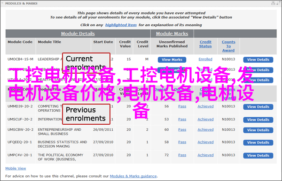Viewport: 282px width, 181px height.
Task: Open the 'highlighted item' explanation link
Action: tap(121, 25)
